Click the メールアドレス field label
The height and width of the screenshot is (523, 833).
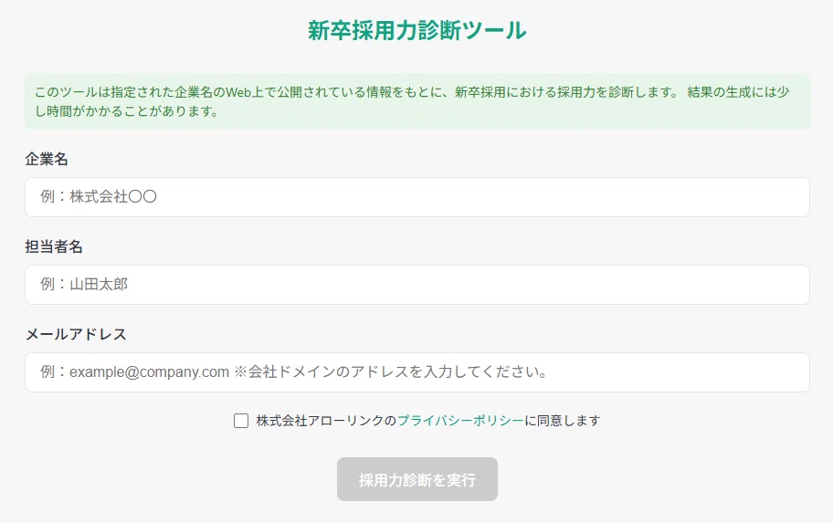pos(76,334)
